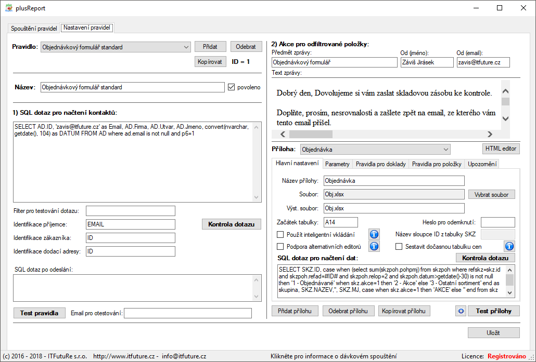Click data SQL query scrollbar up arrow
This screenshot has height=362, width=536.
tap(509, 270)
